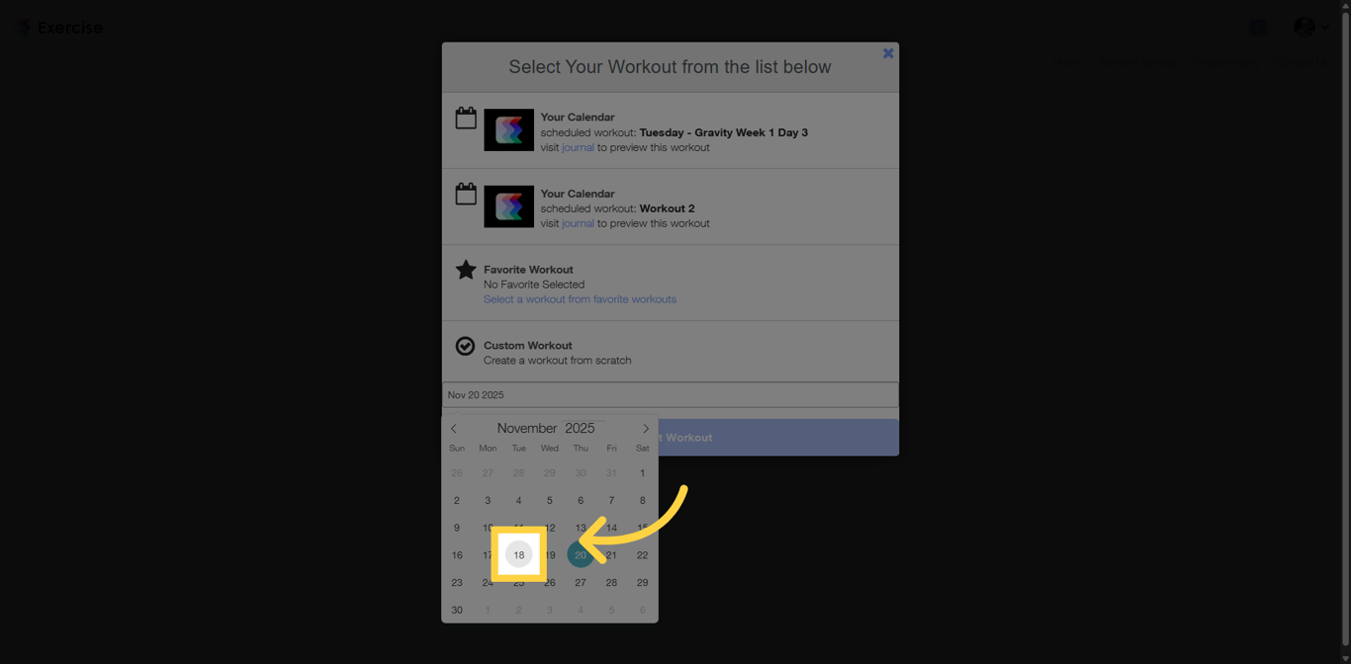Click the Custom Workout checkmark icon
Screen dimensions: 1351x664
(x=465, y=346)
